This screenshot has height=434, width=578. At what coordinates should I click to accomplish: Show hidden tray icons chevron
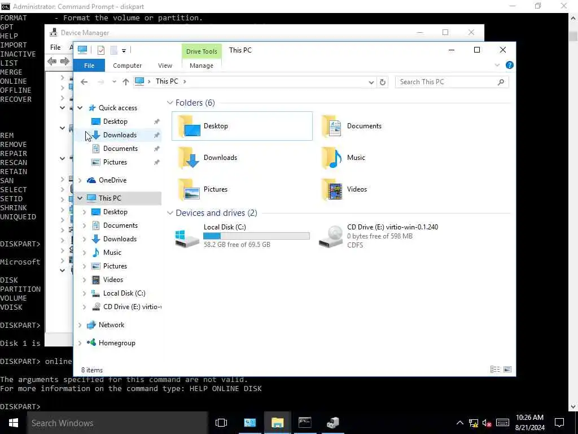[459, 423]
